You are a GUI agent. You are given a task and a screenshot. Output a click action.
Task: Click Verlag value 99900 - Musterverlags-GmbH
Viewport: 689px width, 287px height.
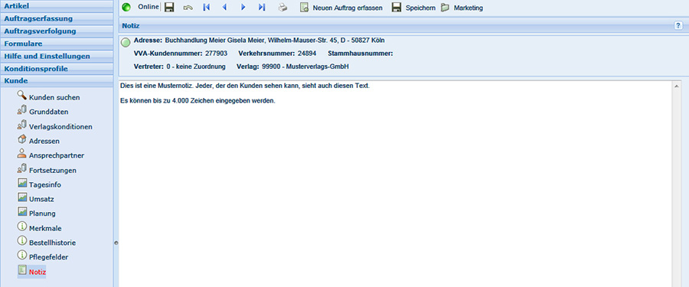tap(305, 67)
